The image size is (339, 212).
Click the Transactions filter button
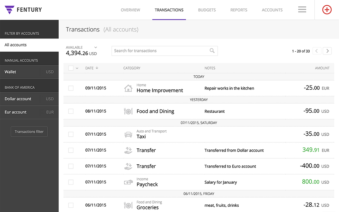tap(29, 131)
